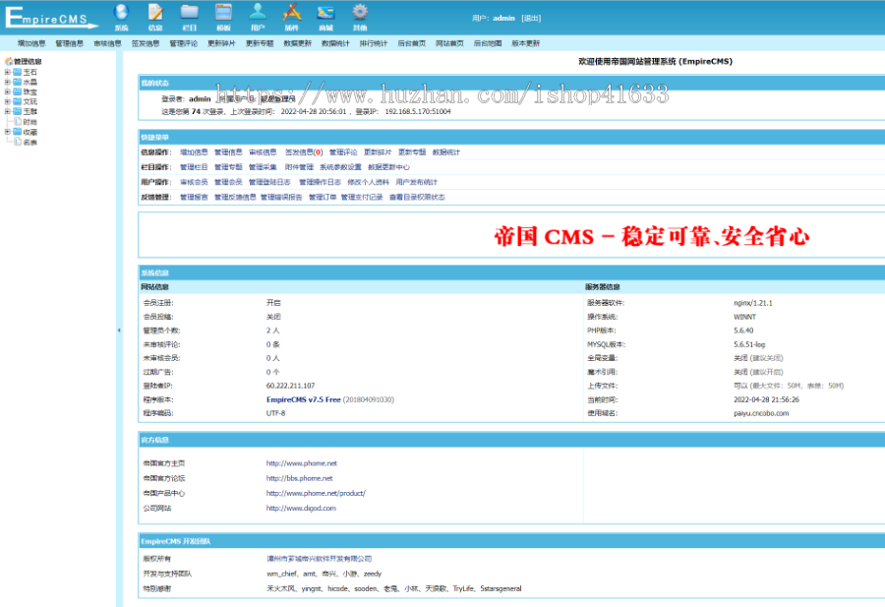Collapse the left sidebar with the arrow handle

tap(119, 331)
